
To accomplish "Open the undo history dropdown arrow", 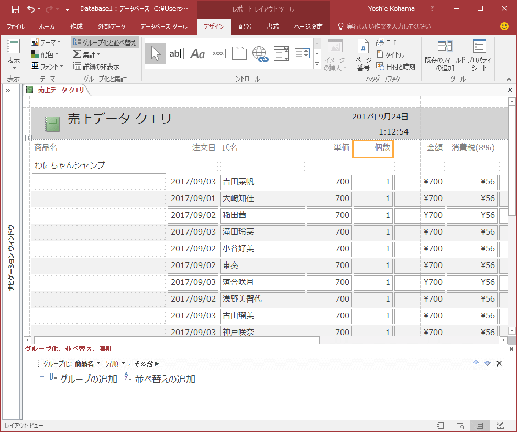I will (39, 9).
